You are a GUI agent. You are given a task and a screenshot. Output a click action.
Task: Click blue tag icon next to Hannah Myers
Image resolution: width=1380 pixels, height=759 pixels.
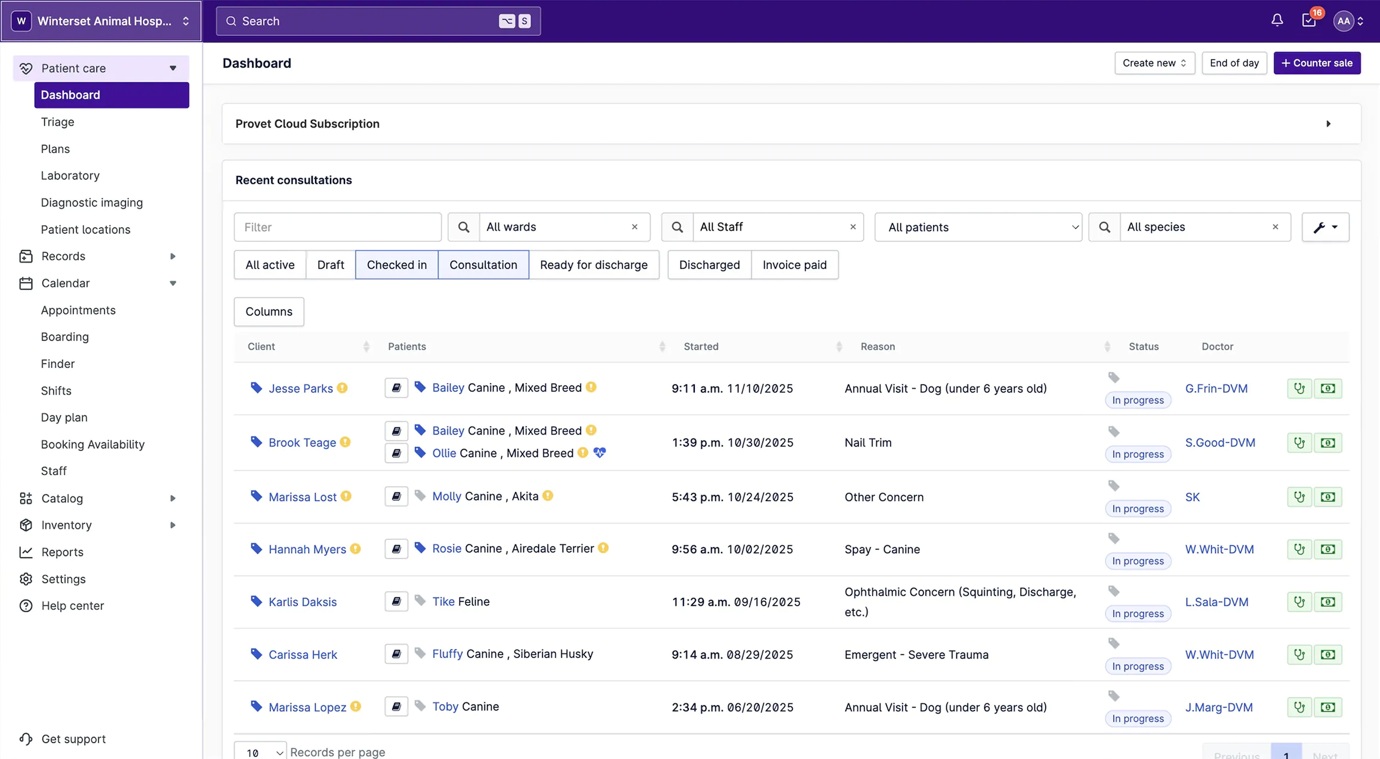tap(256, 548)
